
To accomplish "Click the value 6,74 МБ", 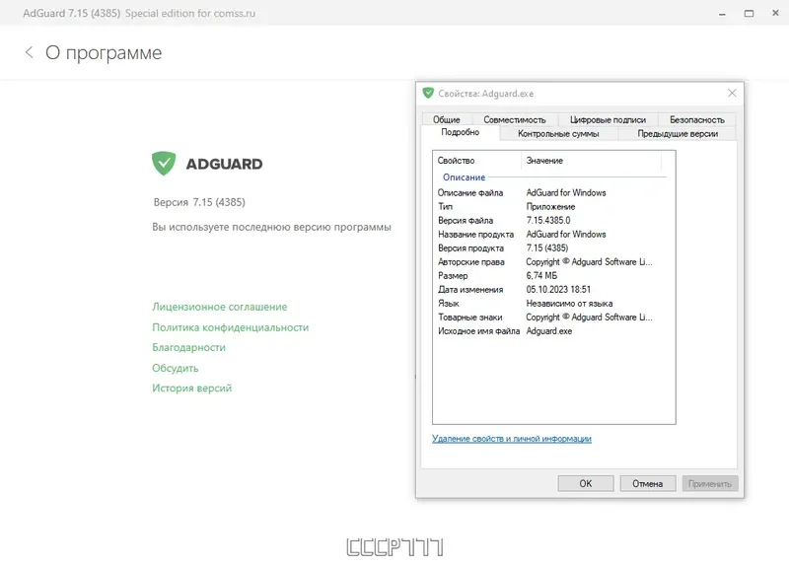I will click(x=541, y=276).
